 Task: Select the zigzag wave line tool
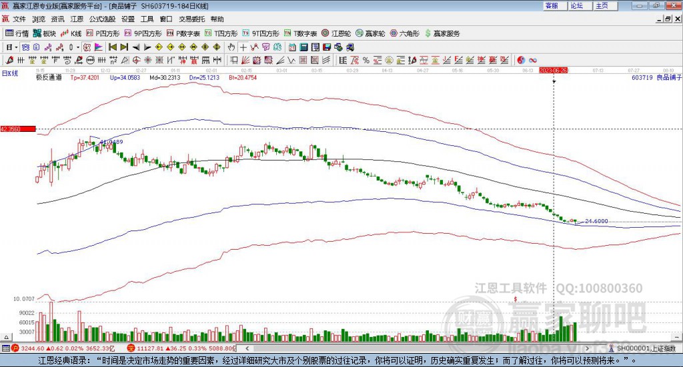pyautogui.click(x=291, y=60)
